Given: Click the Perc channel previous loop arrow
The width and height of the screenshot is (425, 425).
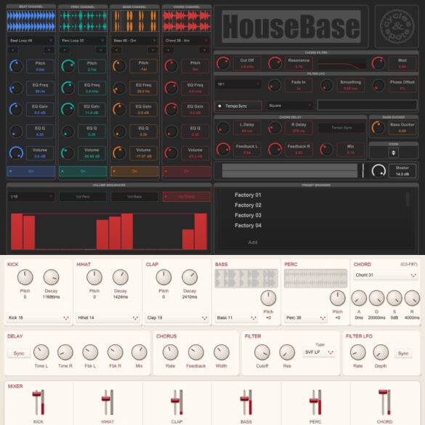Looking at the screenshot, I should pyautogui.click(x=65, y=50).
